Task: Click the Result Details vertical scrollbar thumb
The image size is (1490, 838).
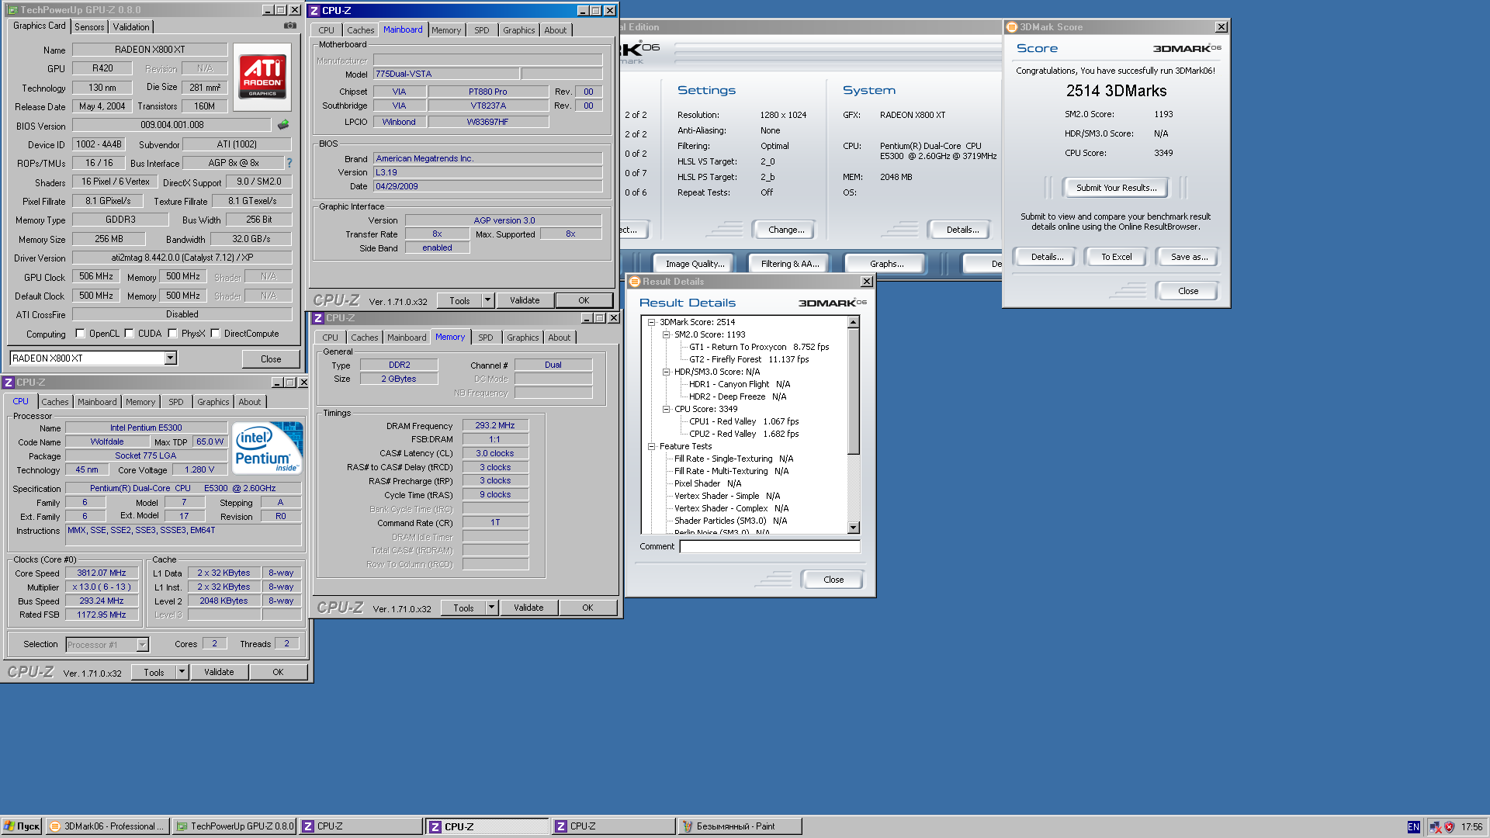Action: [854, 392]
